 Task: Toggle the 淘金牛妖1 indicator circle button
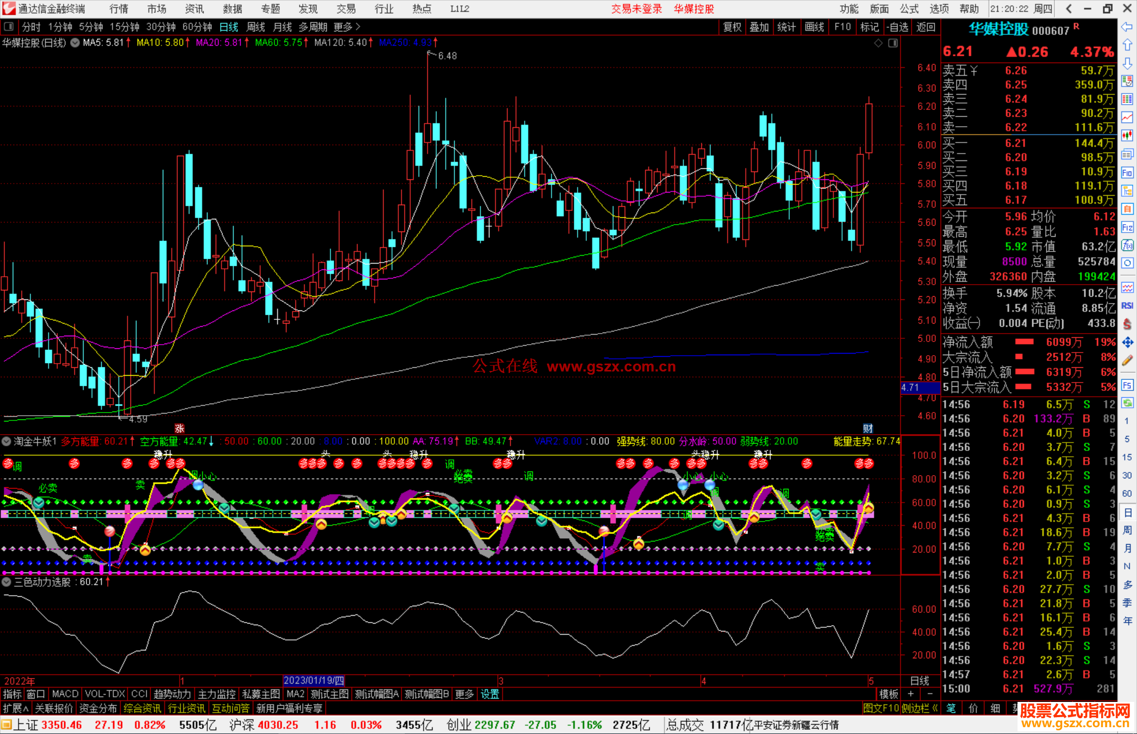click(x=7, y=441)
